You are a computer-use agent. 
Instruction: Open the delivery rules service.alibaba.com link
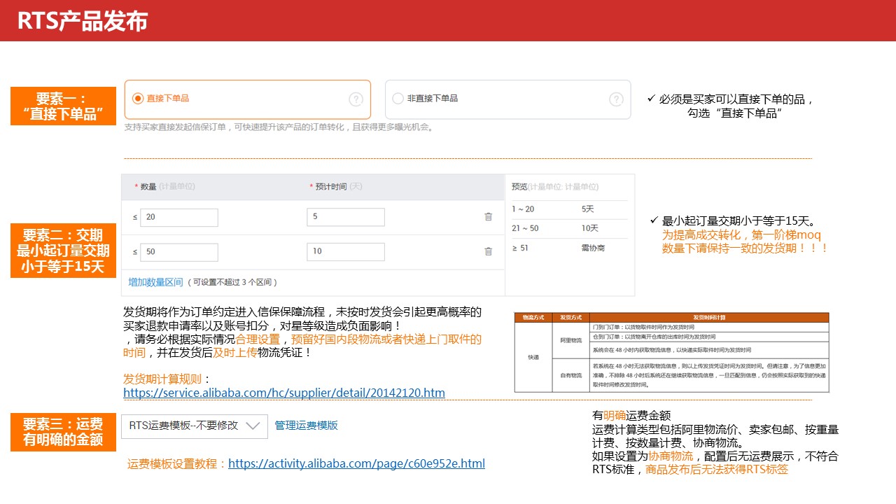[283, 393]
